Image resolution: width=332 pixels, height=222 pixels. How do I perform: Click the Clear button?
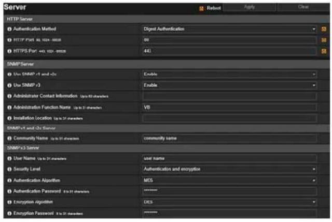click(x=303, y=7)
